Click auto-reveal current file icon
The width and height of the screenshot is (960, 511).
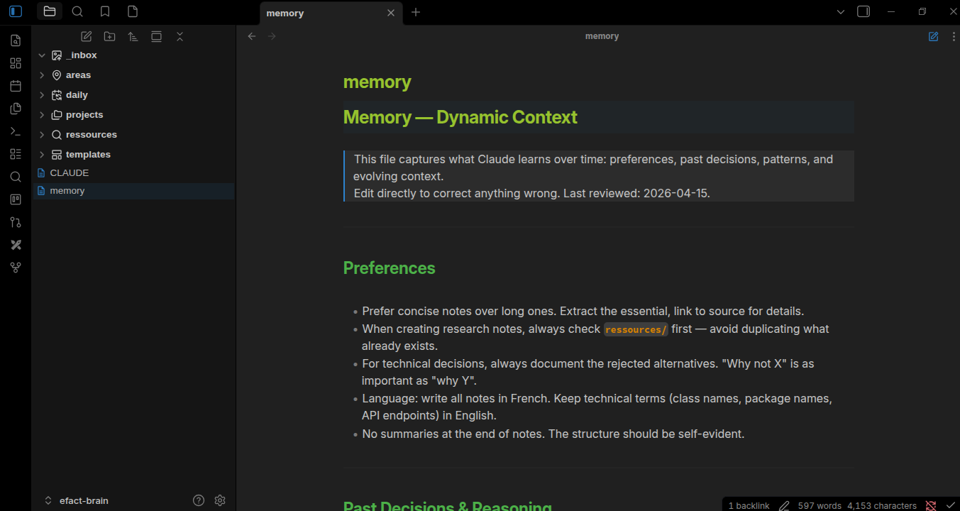click(156, 36)
